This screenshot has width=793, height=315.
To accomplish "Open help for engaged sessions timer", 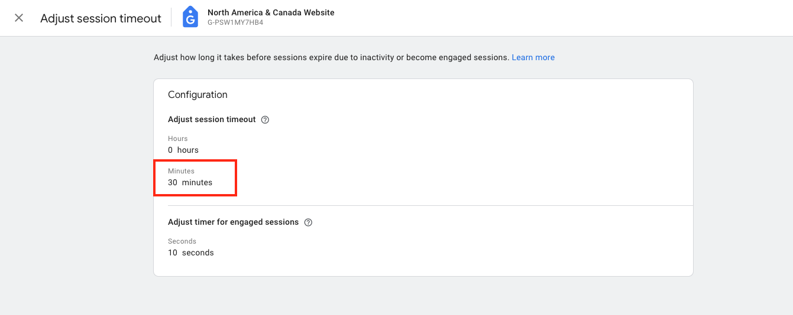I will point(308,222).
